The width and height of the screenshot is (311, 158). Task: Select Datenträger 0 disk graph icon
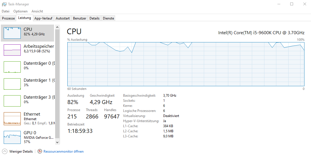pyautogui.click(x=12, y=67)
